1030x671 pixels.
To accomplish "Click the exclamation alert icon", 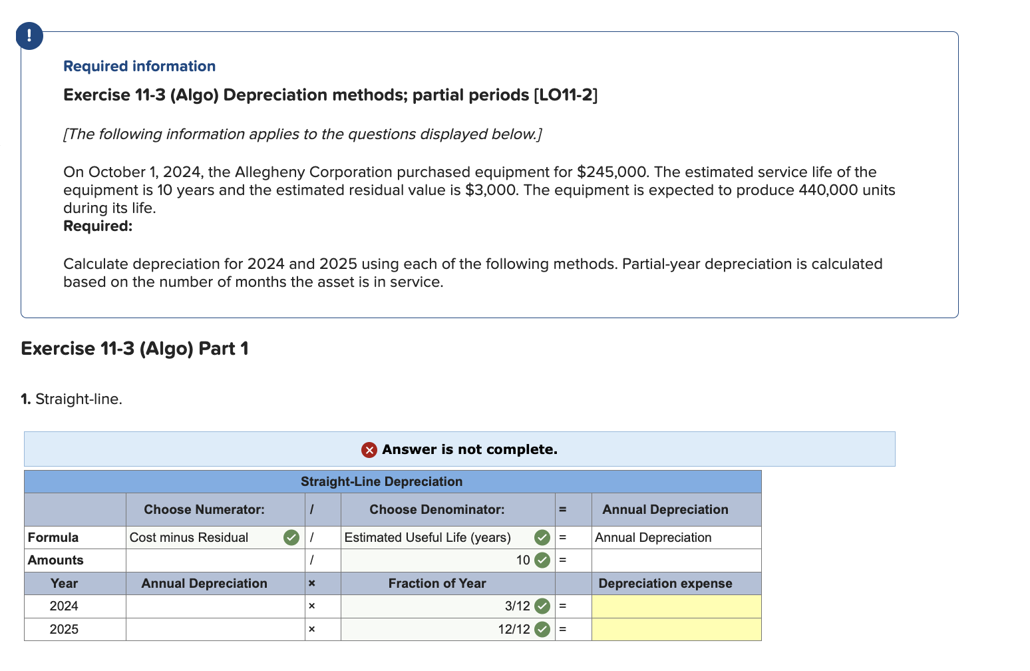I will pos(29,36).
